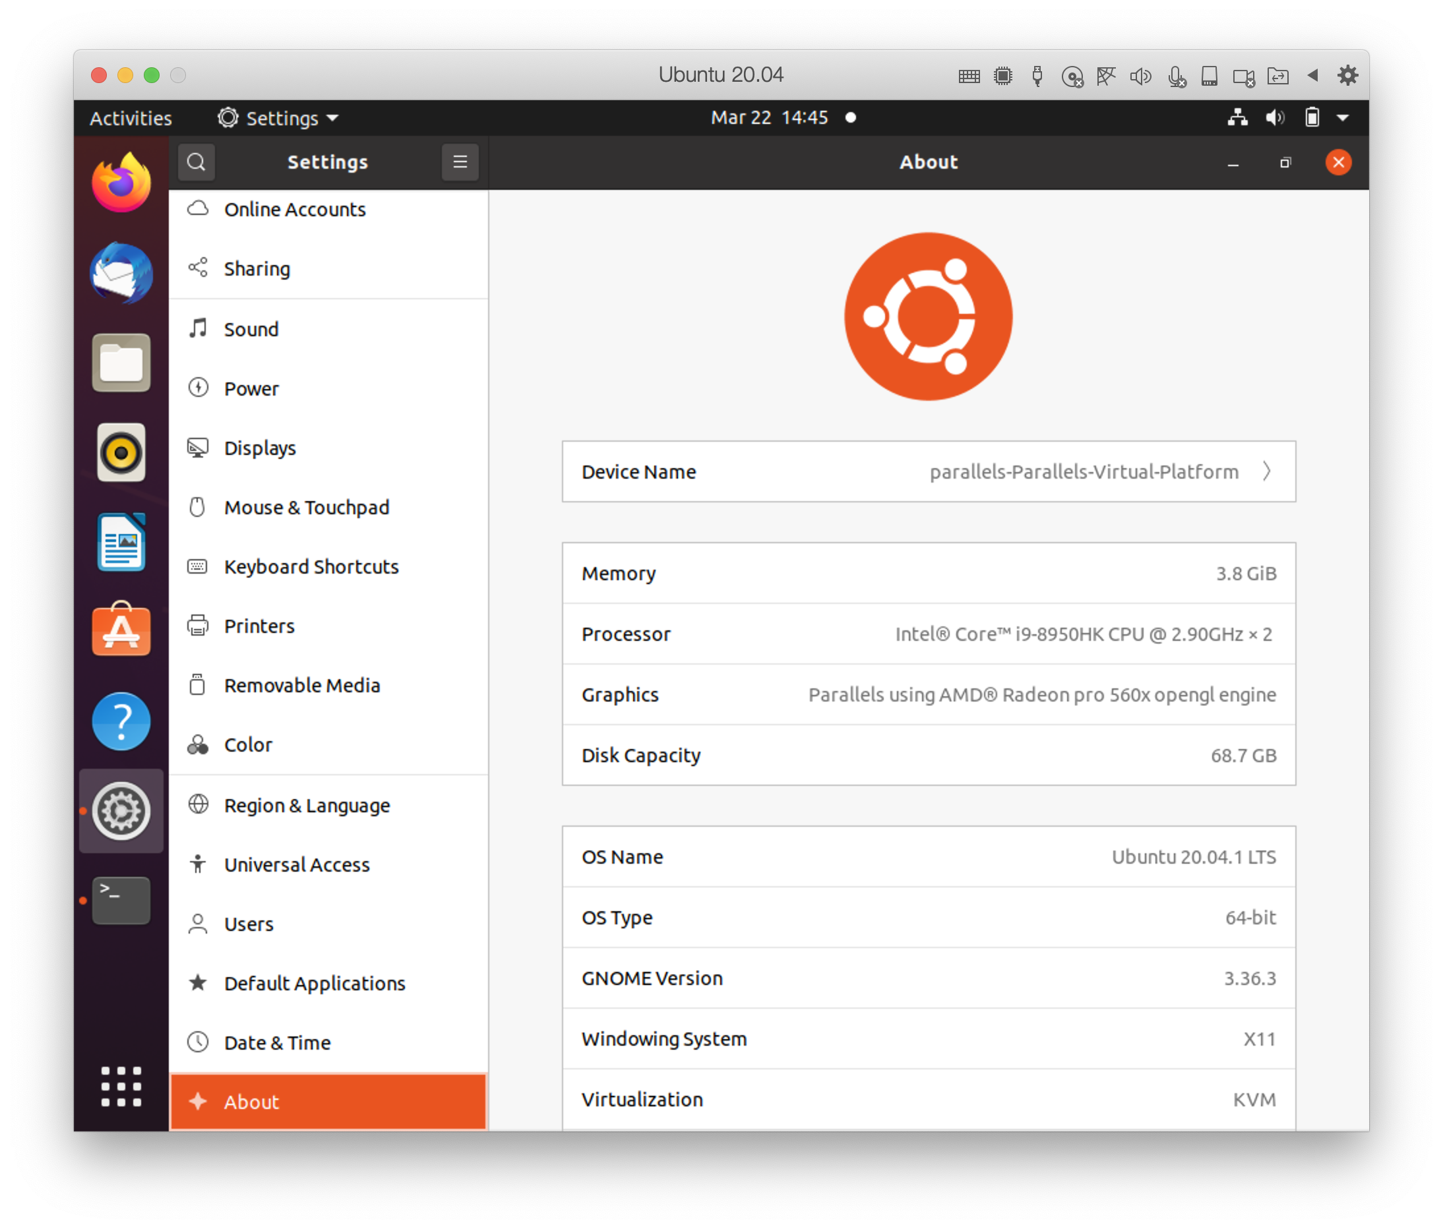Expand Device Name row chevron
This screenshot has height=1229, width=1443.
(1267, 471)
